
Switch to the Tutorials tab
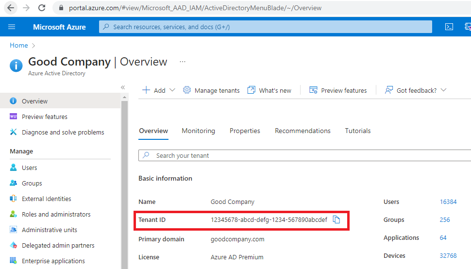point(358,131)
